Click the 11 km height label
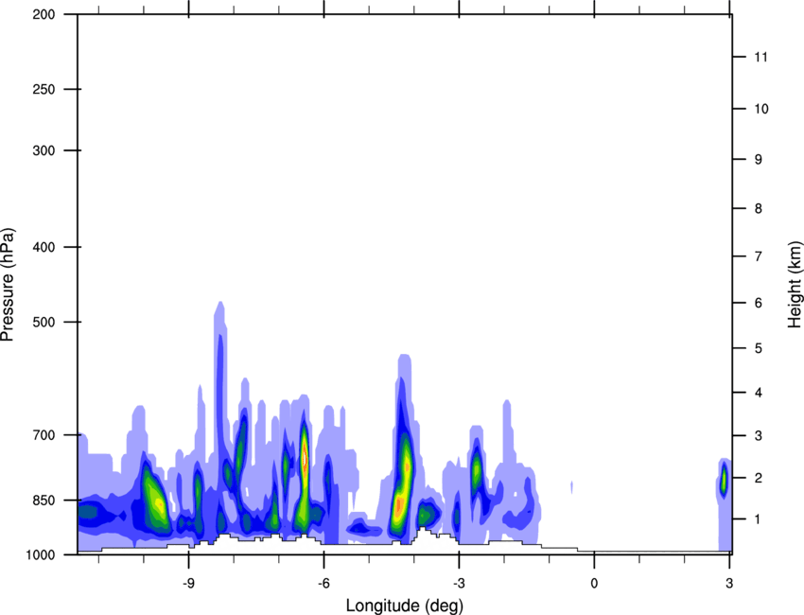This screenshot has width=804, height=615. pyautogui.click(x=760, y=57)
